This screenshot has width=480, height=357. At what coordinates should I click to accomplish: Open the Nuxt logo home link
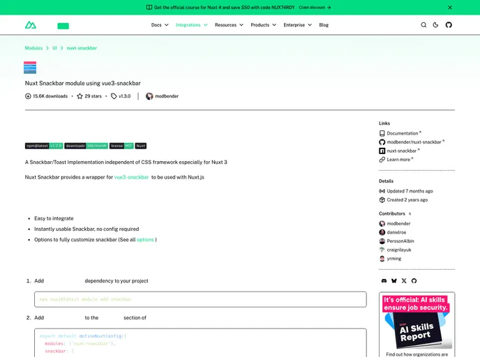click(31, 25)
